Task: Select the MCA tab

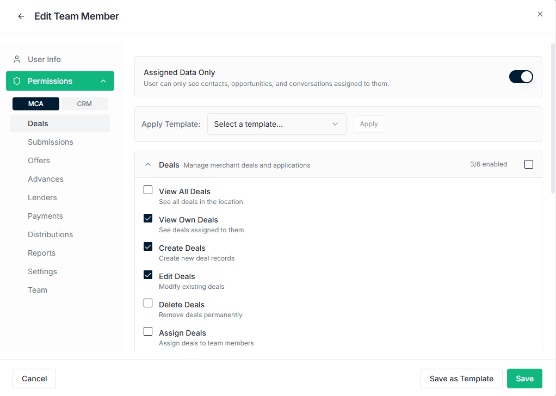Action: click(36, 104)
